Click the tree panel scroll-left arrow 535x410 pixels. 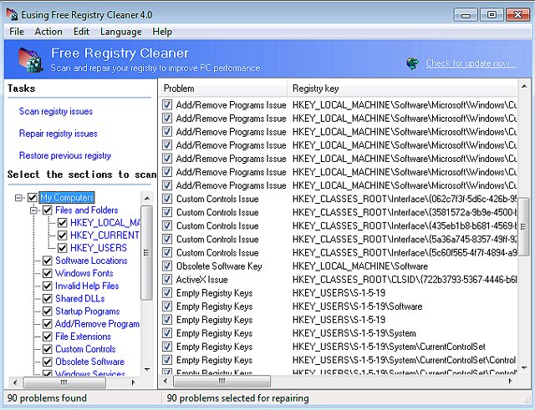[x=13, y=382]
